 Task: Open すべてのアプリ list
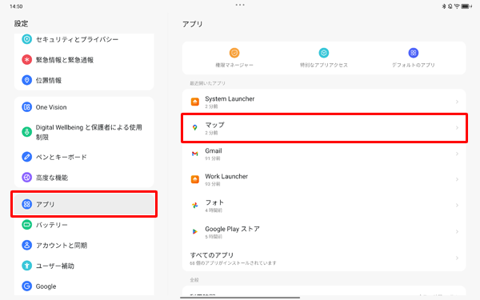[324, 258]
